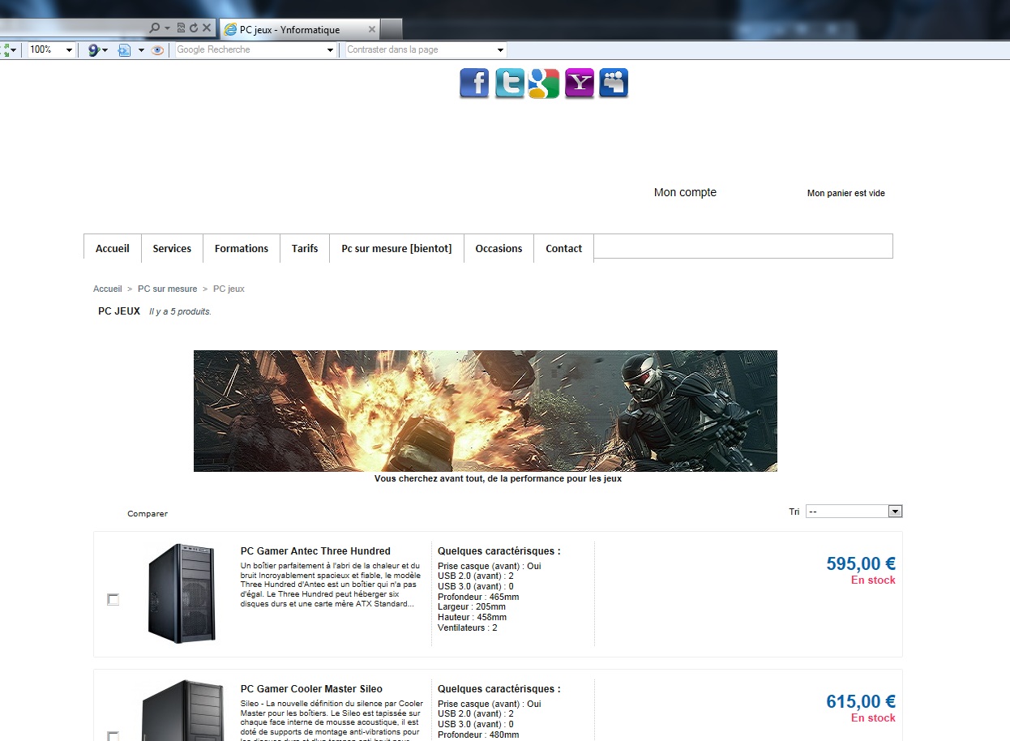This screenshot has width=1010, height=741.
Task: Open a new blank tab
Action: [x=392, y=29]
